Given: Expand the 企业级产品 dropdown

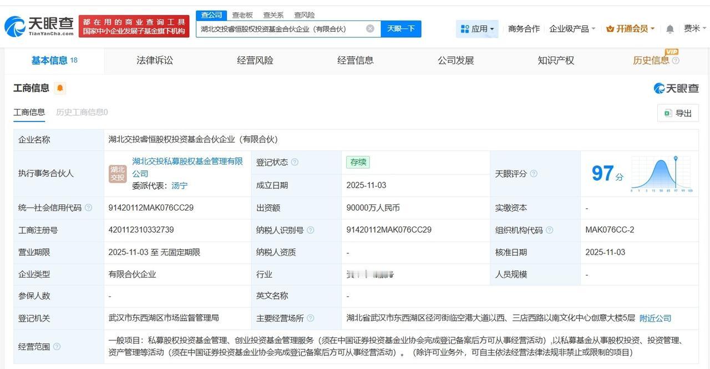Looking at the screenshot, I should (572, 29).
